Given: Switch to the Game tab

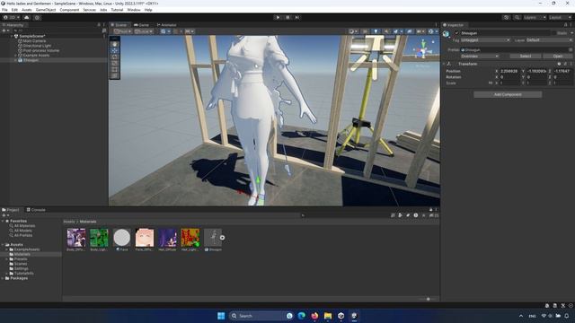Looking at the screenshot, I should (x=142, y=25).
